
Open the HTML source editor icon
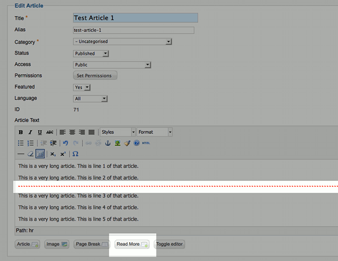coord(146,143)
